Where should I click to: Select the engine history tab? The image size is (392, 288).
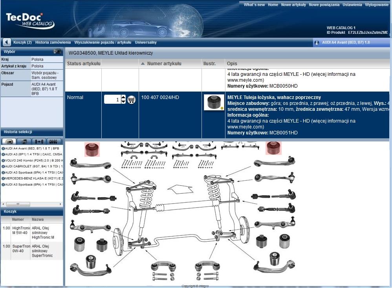coord(54,141)
